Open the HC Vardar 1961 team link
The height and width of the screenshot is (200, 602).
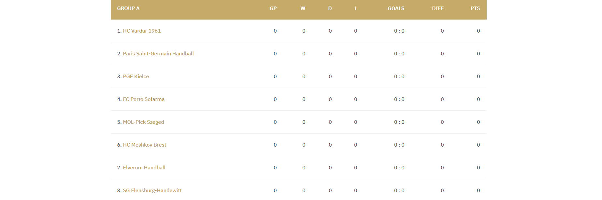click(142, 31)
